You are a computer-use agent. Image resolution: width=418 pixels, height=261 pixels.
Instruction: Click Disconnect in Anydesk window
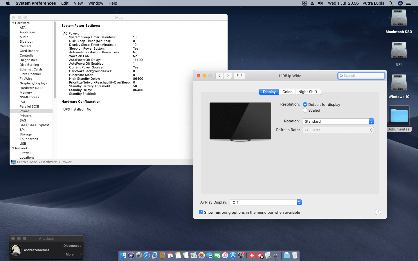point(72,246)
